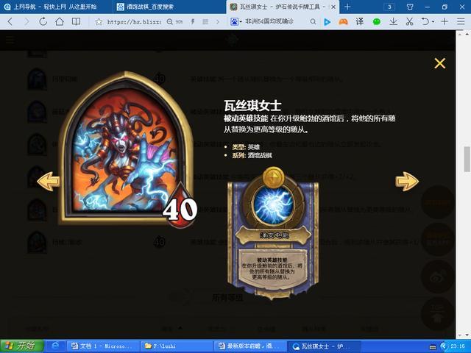Click the browser back arrow
Image resolution: width=471 pixels, height=353 pixels.
click(10, 21)
